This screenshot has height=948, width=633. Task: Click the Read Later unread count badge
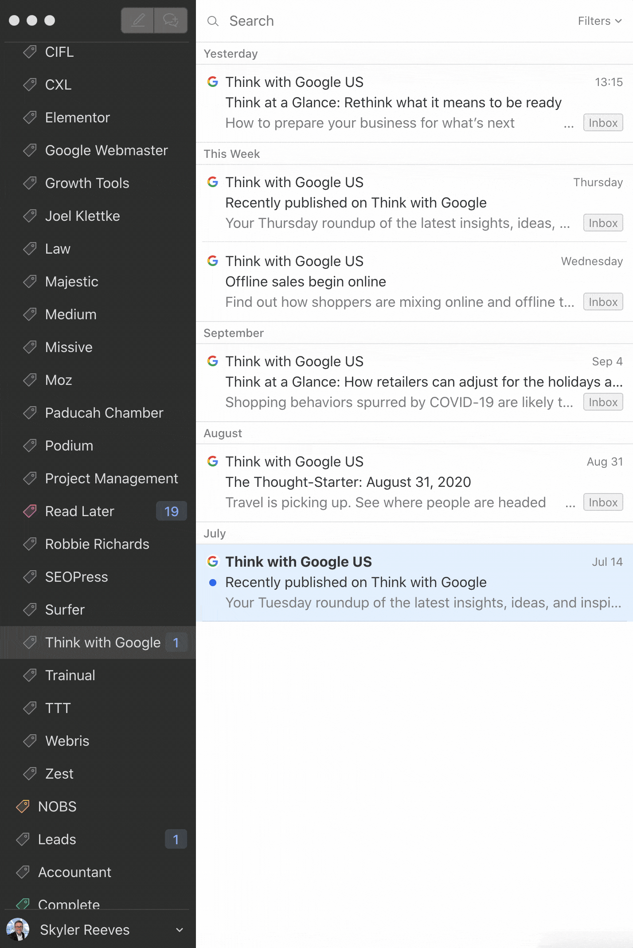pyautogui.click(x=172, y=511)
